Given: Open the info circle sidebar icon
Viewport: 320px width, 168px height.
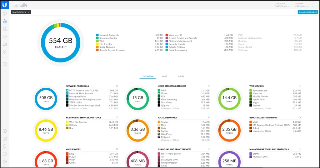Looking at the screenshot, I should (x=5, y=131).
